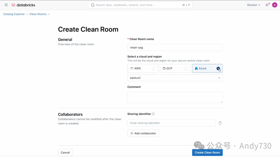
Task: Click the global search bar
Action: pyautogui.click(x=140, y=5)
